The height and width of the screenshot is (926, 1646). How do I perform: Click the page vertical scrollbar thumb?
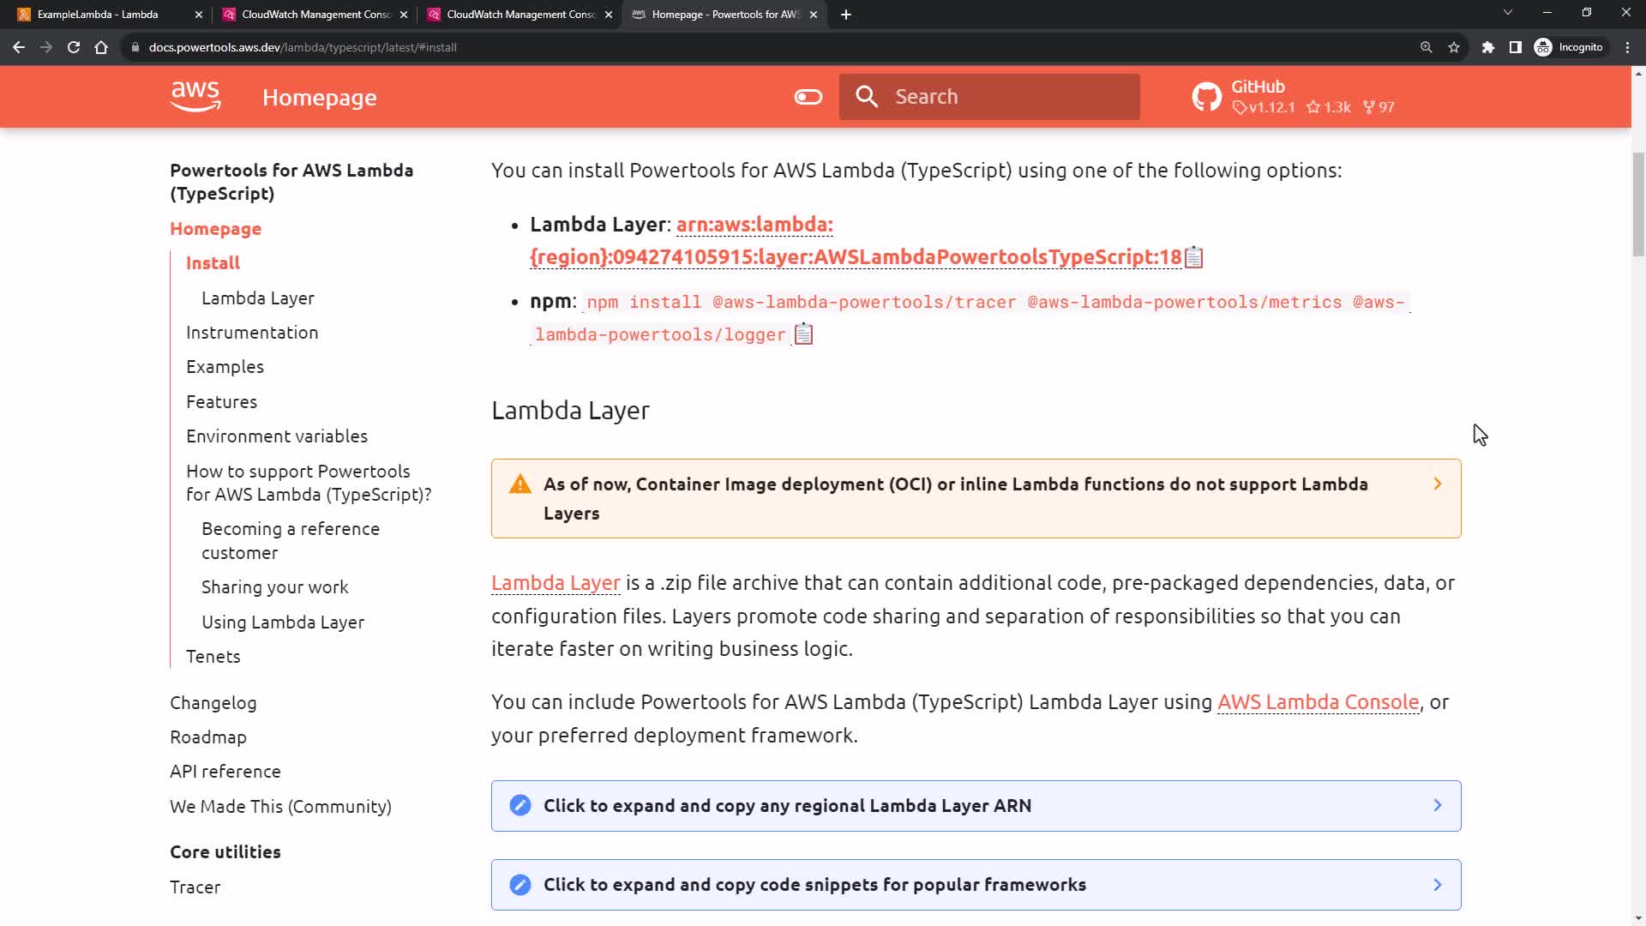tap(1638, 204)
